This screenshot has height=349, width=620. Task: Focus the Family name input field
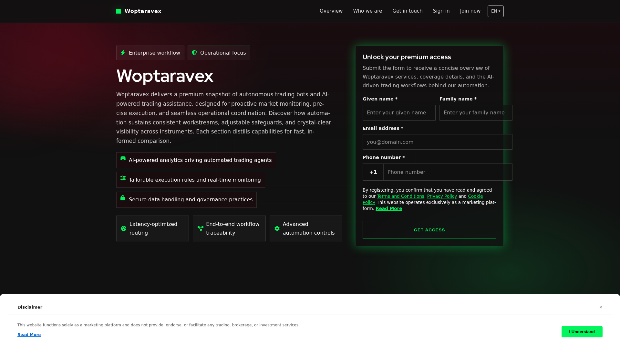[x=476, y=113]
